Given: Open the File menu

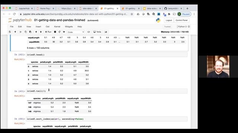Looking at the screenshot, I should [x=12, y=27].
